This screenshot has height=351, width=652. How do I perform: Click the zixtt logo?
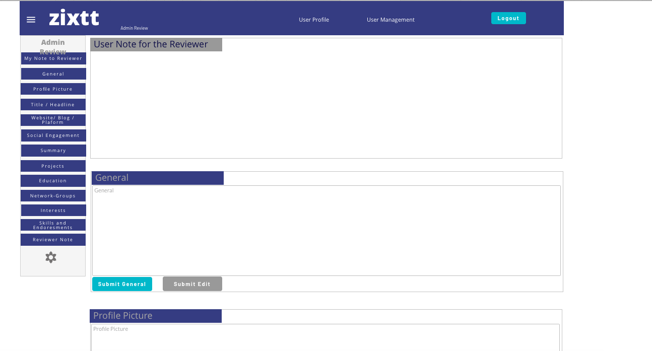pyautogui.click(x=74, y=18)
